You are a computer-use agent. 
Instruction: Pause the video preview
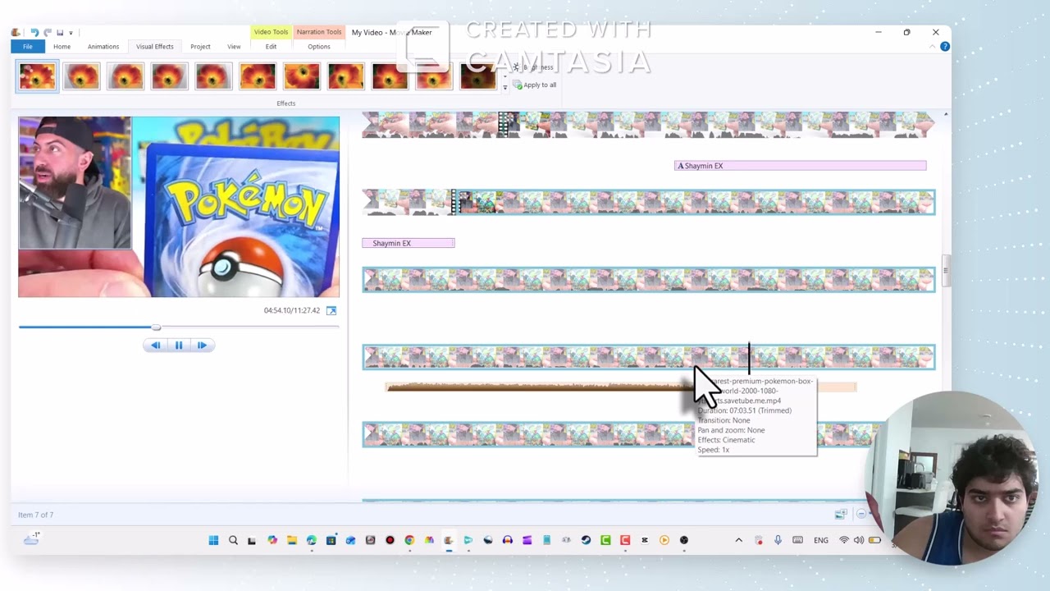point(179,346)
